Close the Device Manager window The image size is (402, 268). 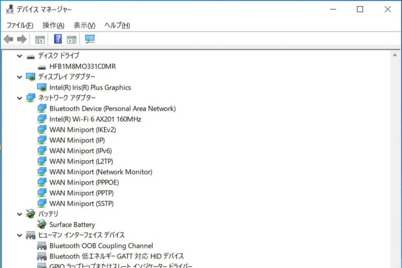(x=387, y=9)
